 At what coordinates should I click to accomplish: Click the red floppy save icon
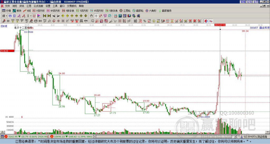tap(129, 16)
